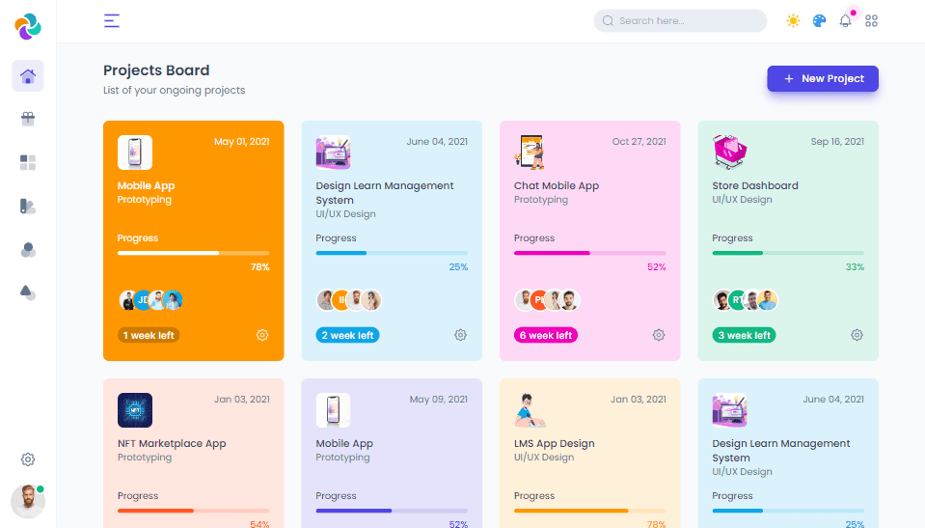
Task: Click the date May 01, 2021
Action: point(242,142)
